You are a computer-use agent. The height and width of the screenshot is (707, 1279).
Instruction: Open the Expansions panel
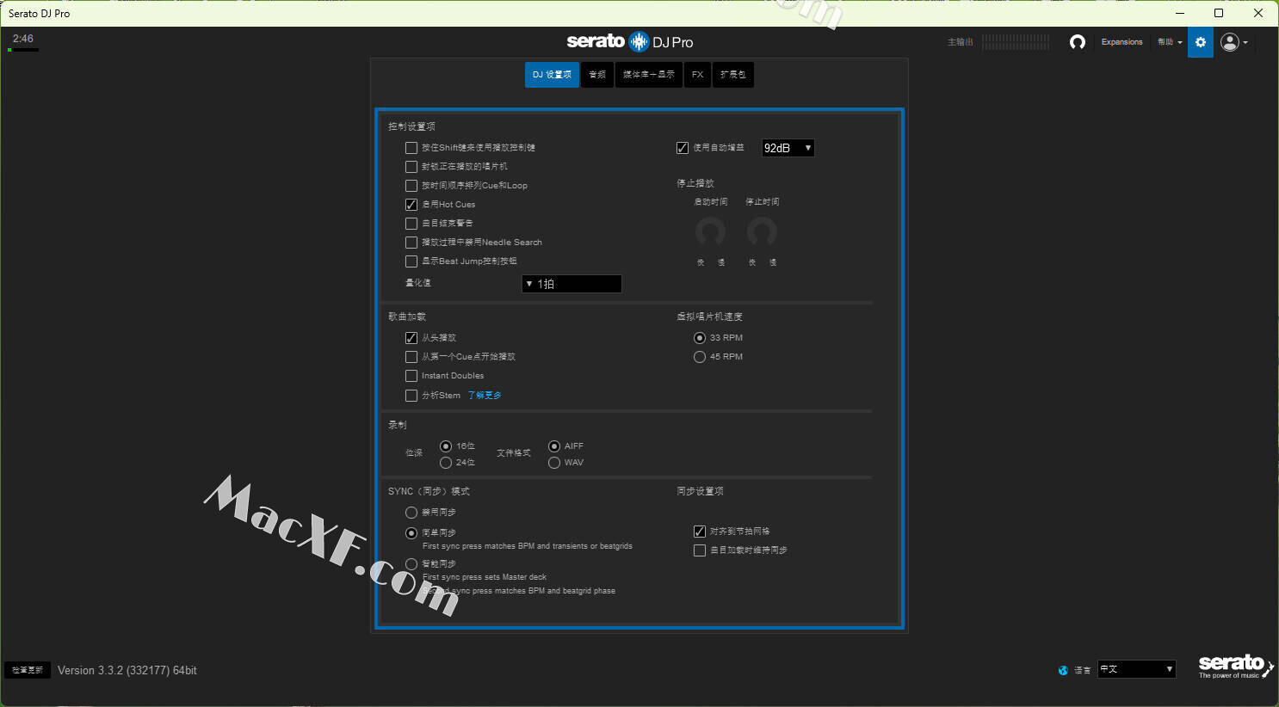coord(1121,42)
